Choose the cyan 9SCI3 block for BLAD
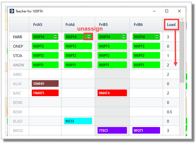This screenshot has height=143, width=196. pos(78,121)
